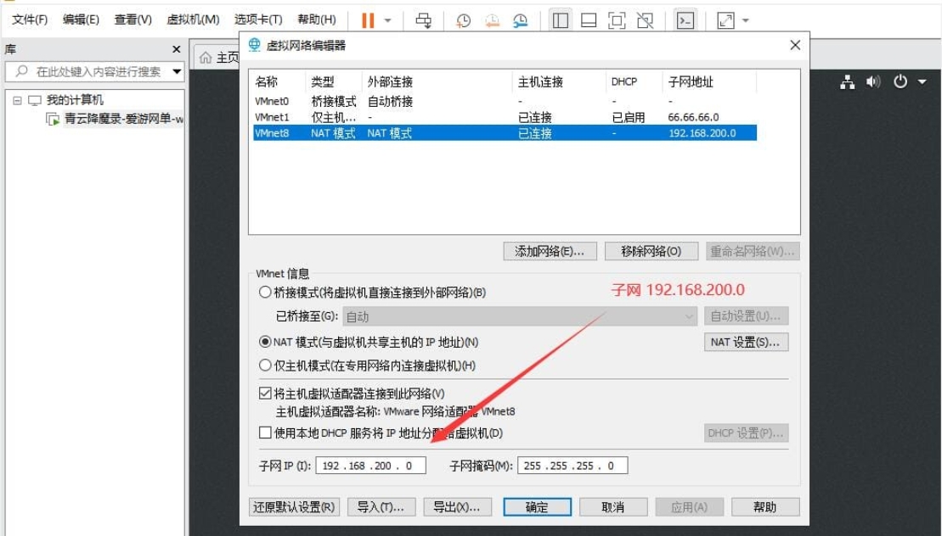This screenshot has height=536, width=942.
Task: Open the library search dropdown arrow
Action: point(177,72)
